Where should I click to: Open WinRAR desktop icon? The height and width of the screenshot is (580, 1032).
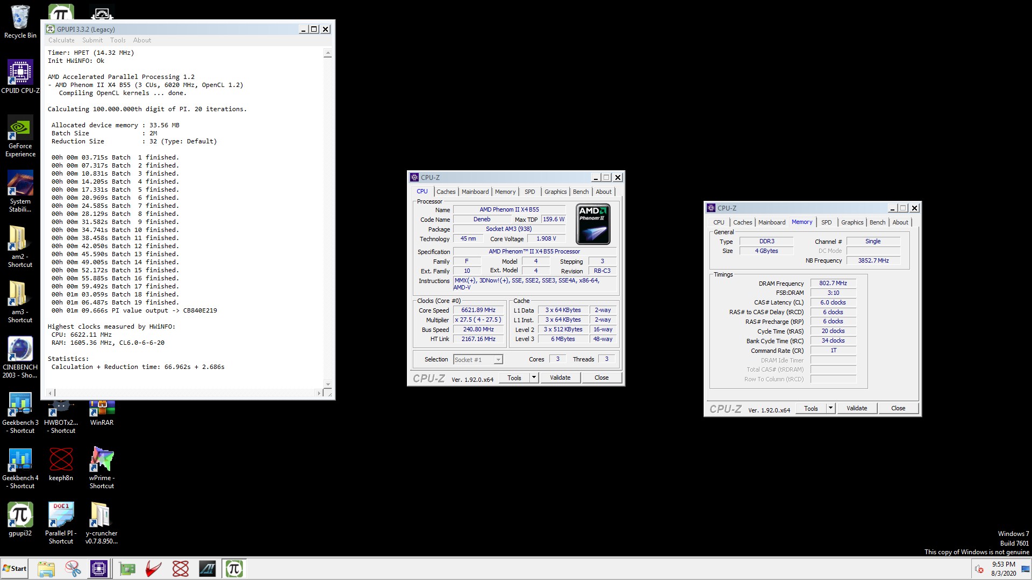coord(102,414)
